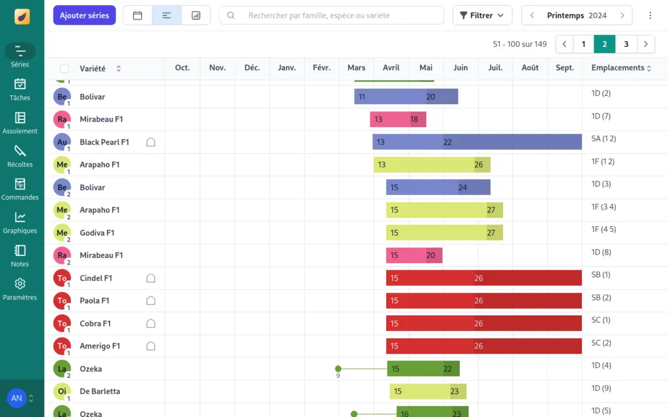Select the timeline list view toggle

pos(166,15)
